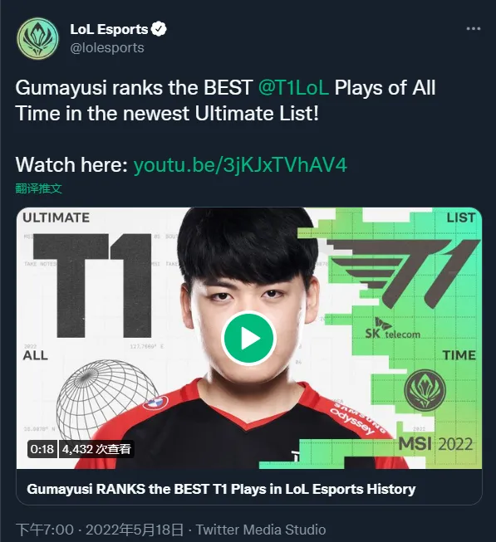
Task: Click the MSI 2022 emblem in thumbnail
Action: [425, 390]
